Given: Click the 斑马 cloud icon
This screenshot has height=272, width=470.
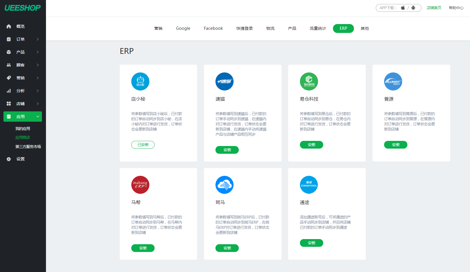Looking at the screenshot, I should (x=224, y=185).
